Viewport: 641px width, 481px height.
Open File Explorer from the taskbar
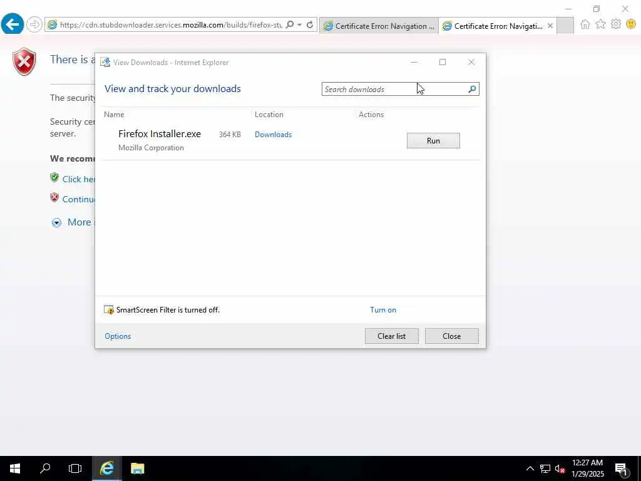[x=137, y=468]
